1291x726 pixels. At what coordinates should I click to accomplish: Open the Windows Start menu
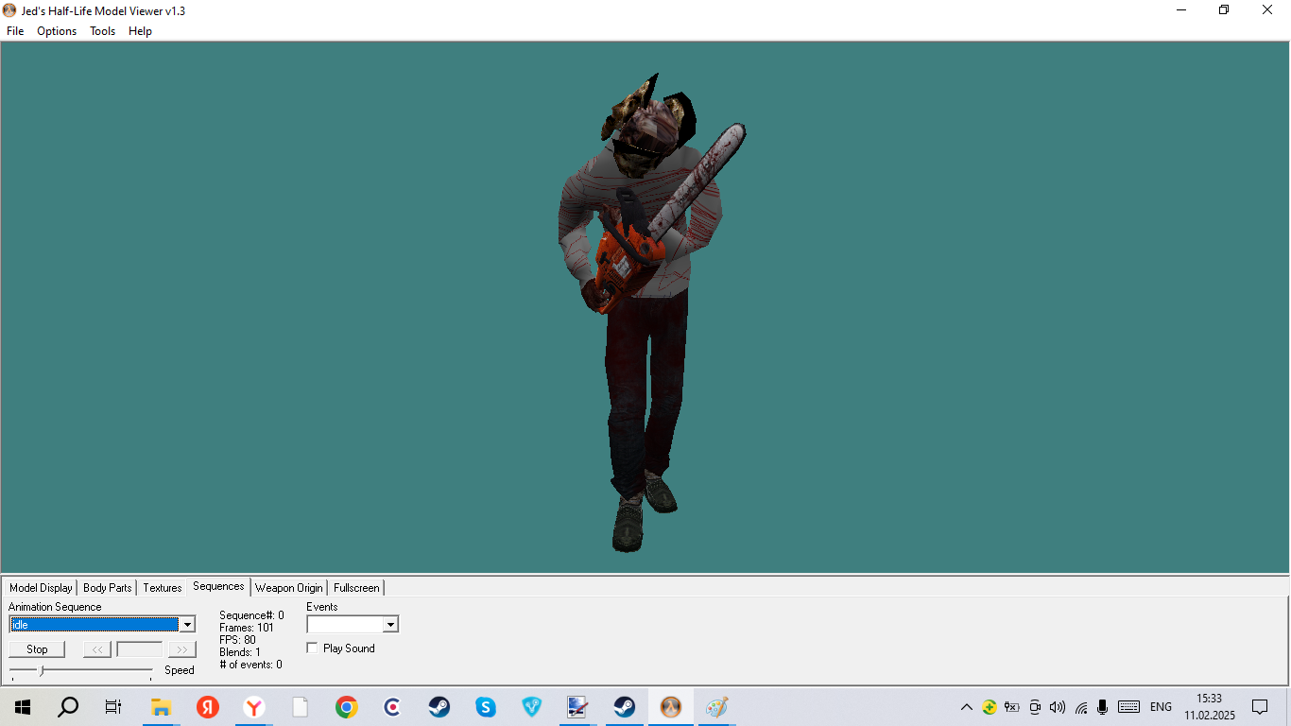pyautogui.click(x=23, y=707)
